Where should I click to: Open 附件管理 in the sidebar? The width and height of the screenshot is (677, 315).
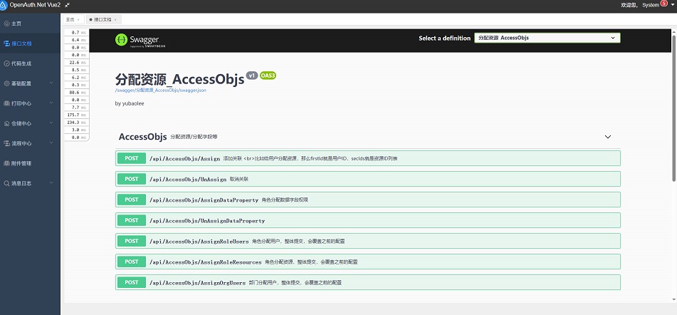pyautogui.click(x=21, y=163)
